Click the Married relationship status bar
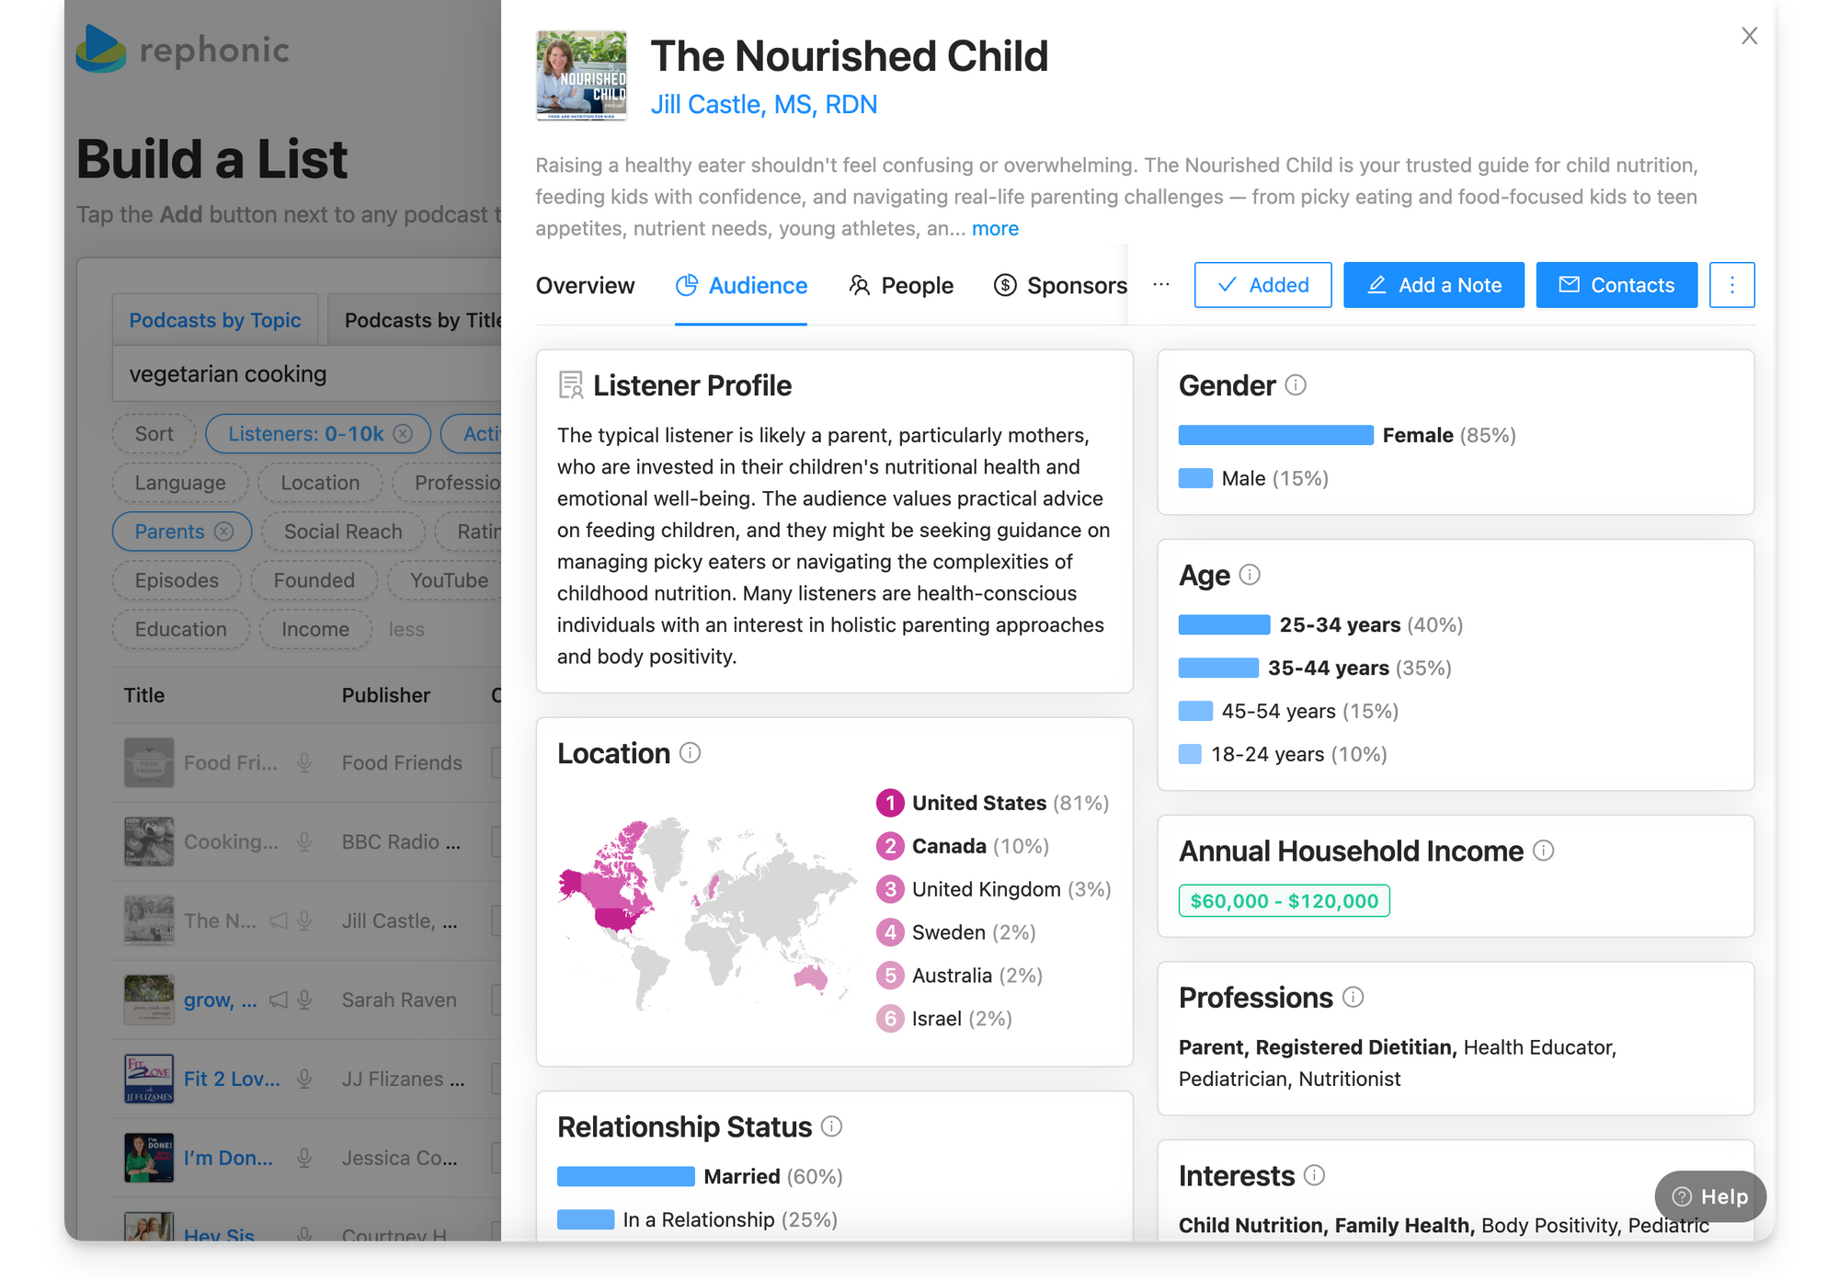The height and width of the screenshot is (1280, 1839). pos(625,1176)
